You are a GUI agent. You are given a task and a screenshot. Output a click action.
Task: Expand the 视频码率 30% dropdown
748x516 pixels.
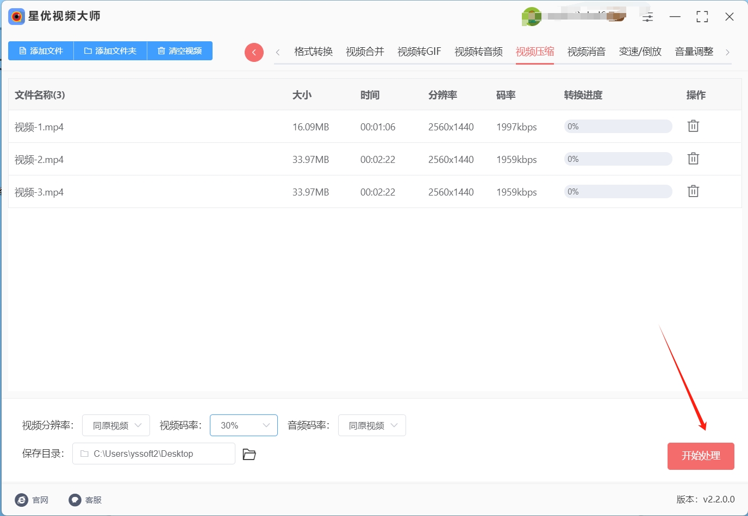pyautogui.click(x=244, y=425)
